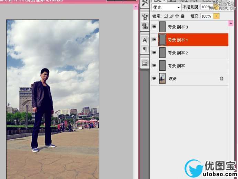
Task: Toggle lock image pixels brush icon
Action: 171,16
